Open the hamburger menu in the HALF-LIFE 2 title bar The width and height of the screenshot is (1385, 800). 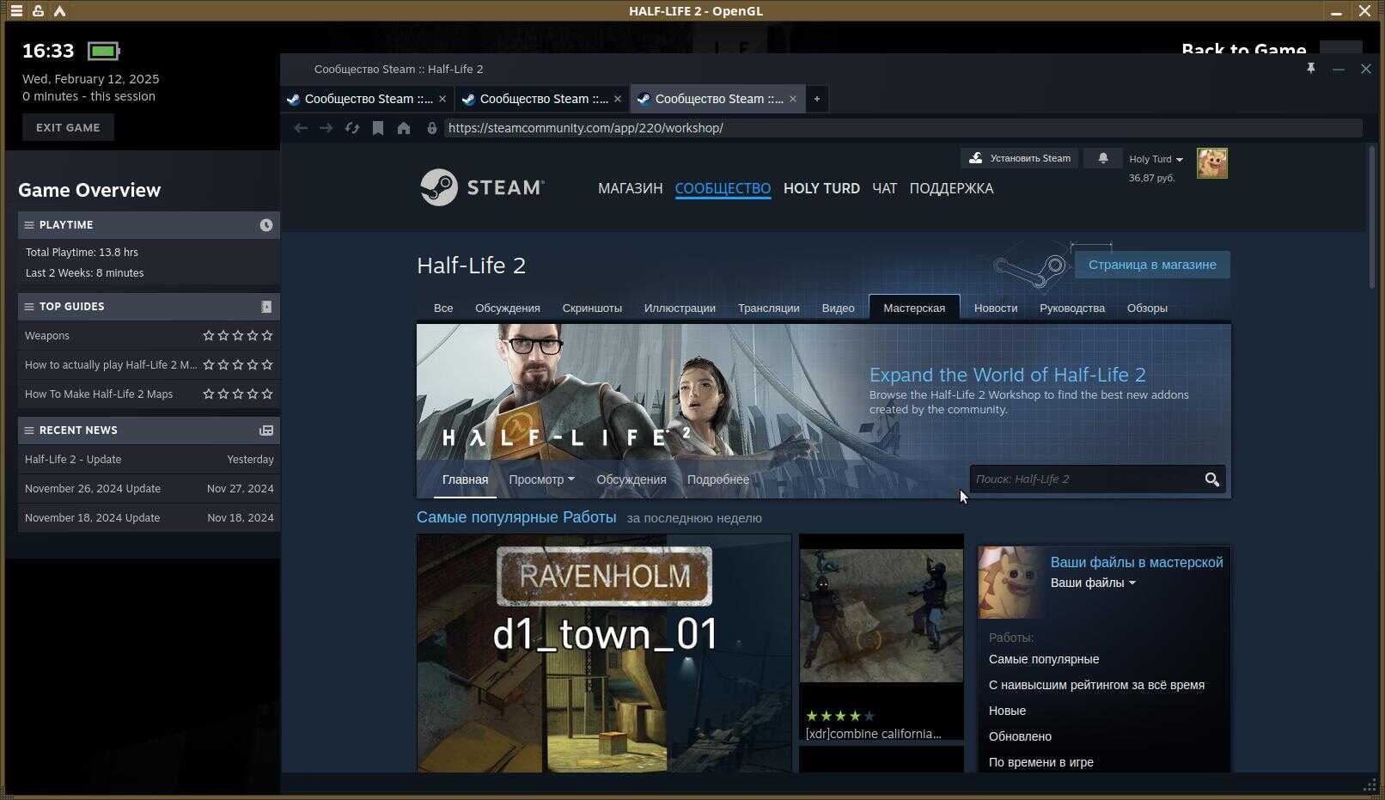click(x=16, y=11)
